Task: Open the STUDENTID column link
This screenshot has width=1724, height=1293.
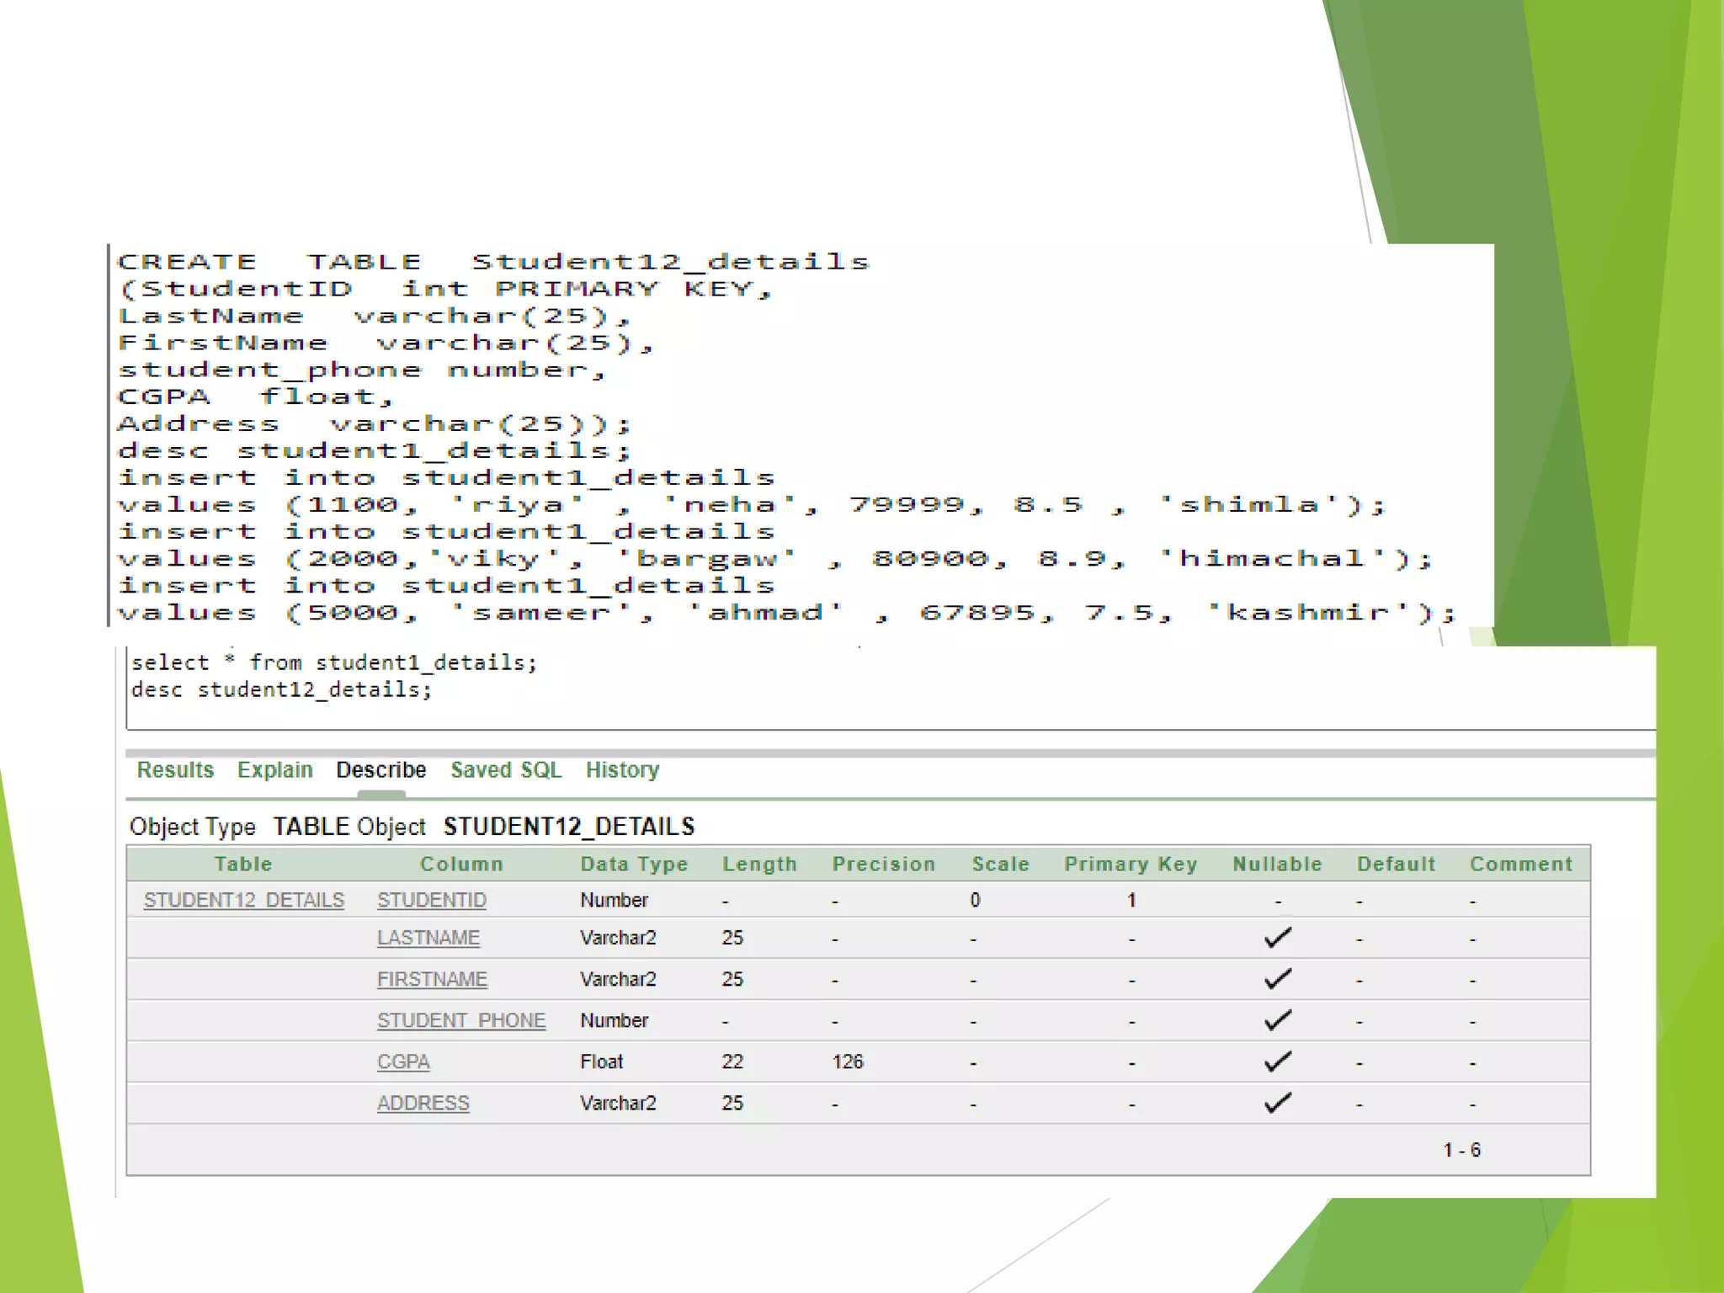Action: (x=431, y=900)
